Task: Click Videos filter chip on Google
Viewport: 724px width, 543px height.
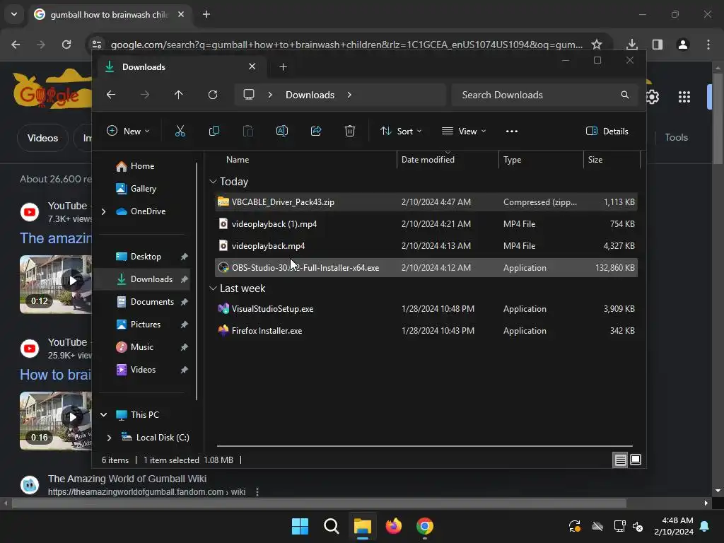Action: click(42, 138)
